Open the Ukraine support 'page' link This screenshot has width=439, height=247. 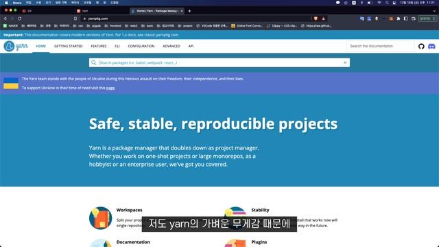[110, 88]
